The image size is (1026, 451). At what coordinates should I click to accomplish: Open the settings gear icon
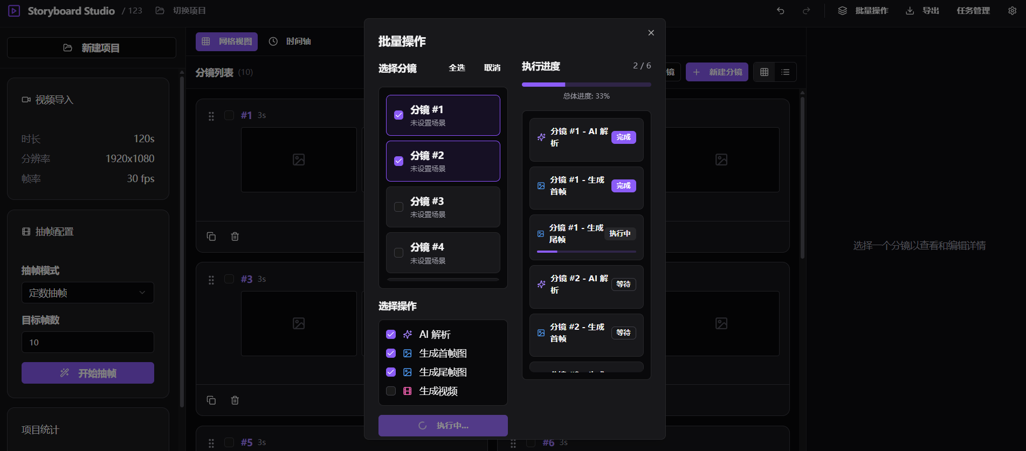1012,11
